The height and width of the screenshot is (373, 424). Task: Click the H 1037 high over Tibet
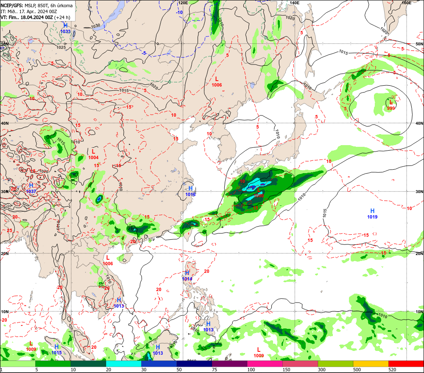click(31, 188)
